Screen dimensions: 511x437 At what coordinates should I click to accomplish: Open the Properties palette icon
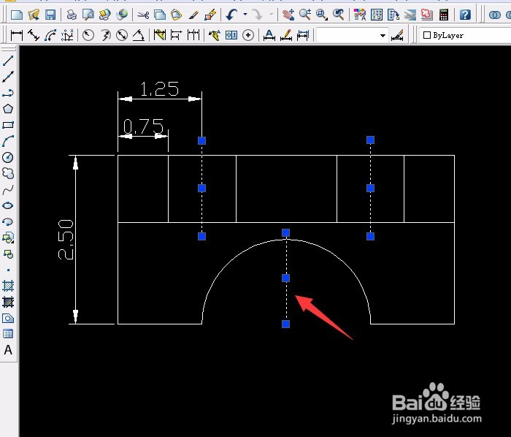(x=360, y=15)
